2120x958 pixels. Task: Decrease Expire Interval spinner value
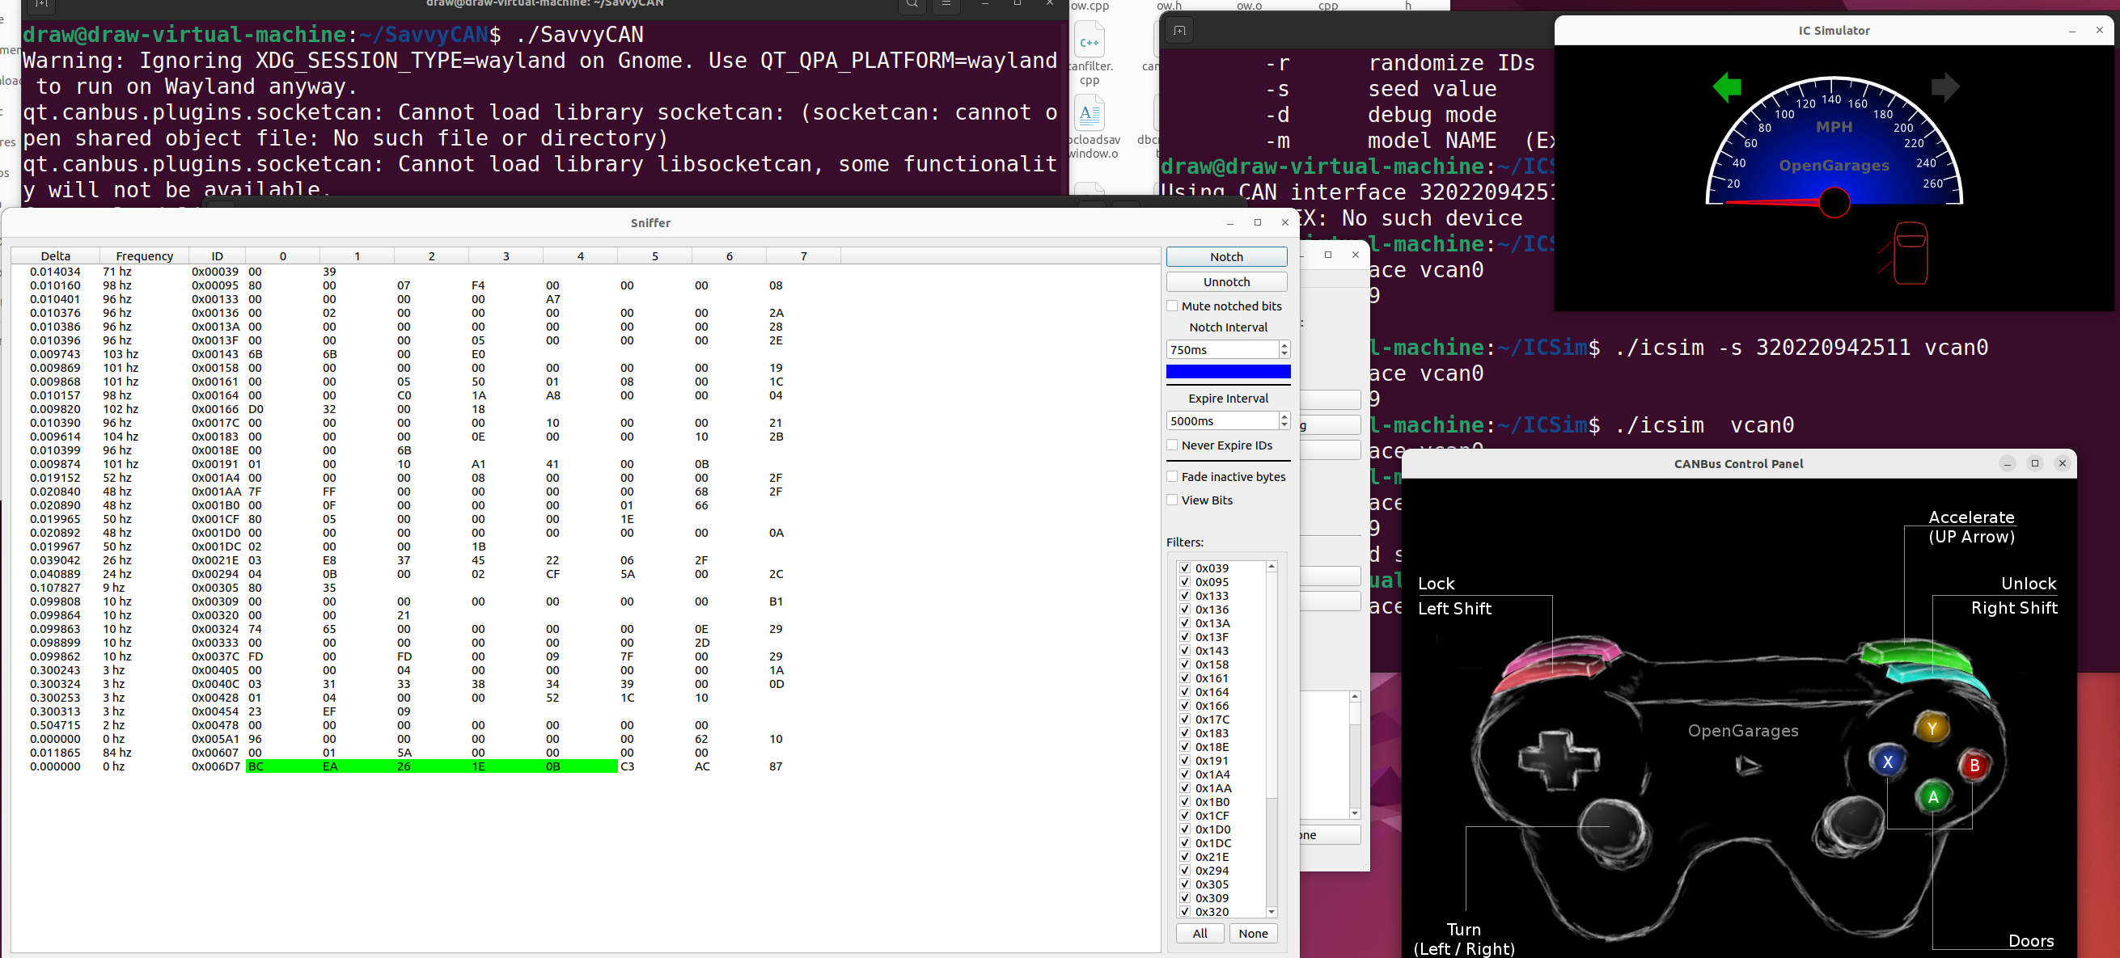coord(1284,425)
